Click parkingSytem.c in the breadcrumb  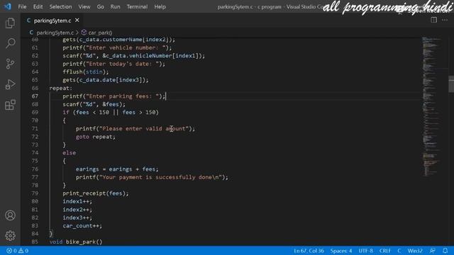pyautogui.click(x=55, y=33)
